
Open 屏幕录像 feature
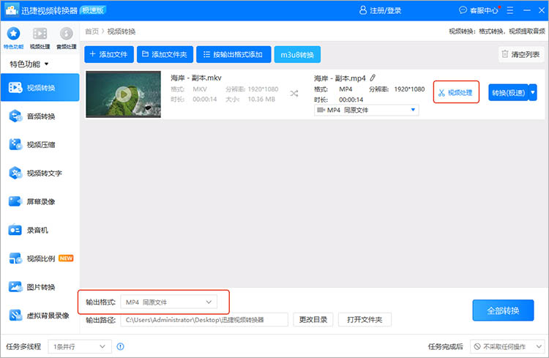click(40, 201)
